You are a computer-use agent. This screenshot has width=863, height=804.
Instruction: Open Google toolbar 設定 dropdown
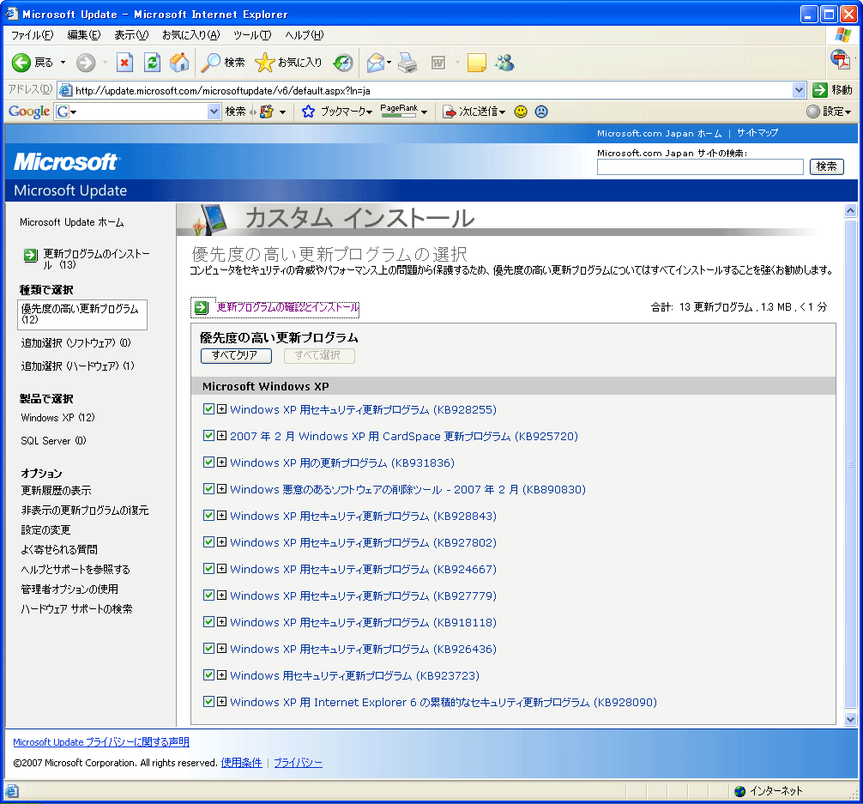(x=848, y=112)
